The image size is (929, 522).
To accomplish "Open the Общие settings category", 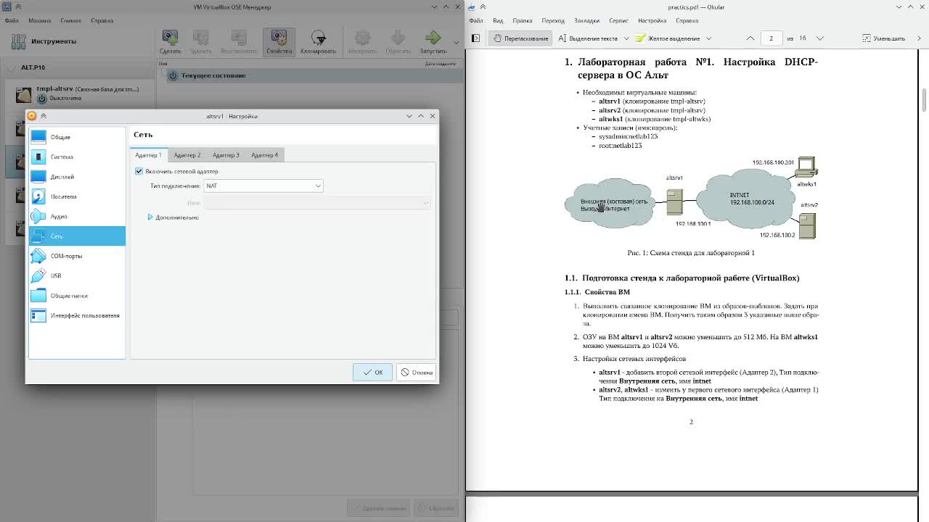I will 77,137.
